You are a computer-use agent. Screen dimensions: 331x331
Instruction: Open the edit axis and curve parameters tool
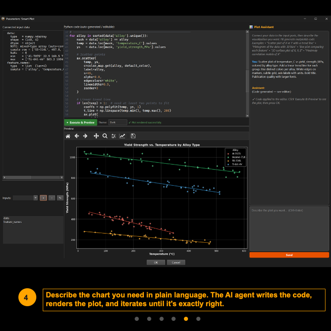(x=122, y=136)
